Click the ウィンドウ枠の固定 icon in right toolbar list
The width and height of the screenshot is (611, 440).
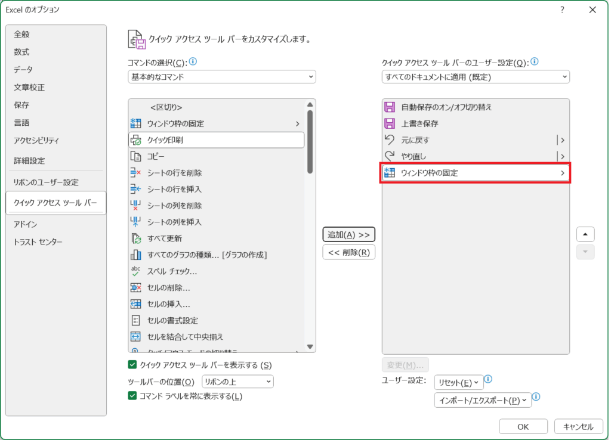click(390, 172)
